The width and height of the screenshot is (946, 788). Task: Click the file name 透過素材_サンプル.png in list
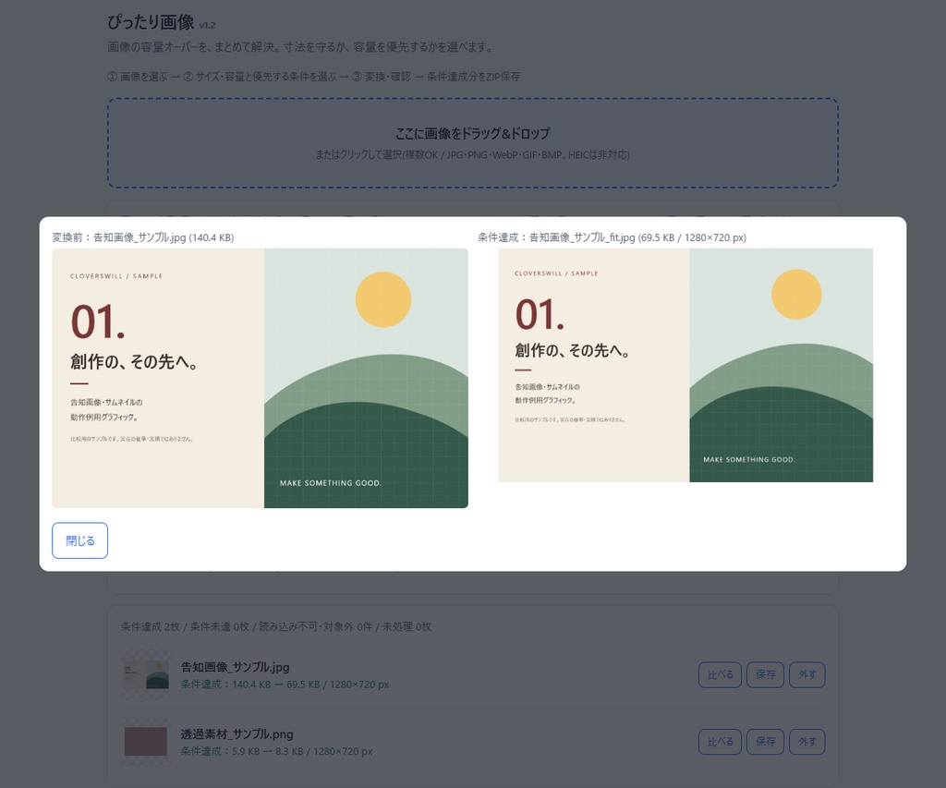tap(237, 733)
